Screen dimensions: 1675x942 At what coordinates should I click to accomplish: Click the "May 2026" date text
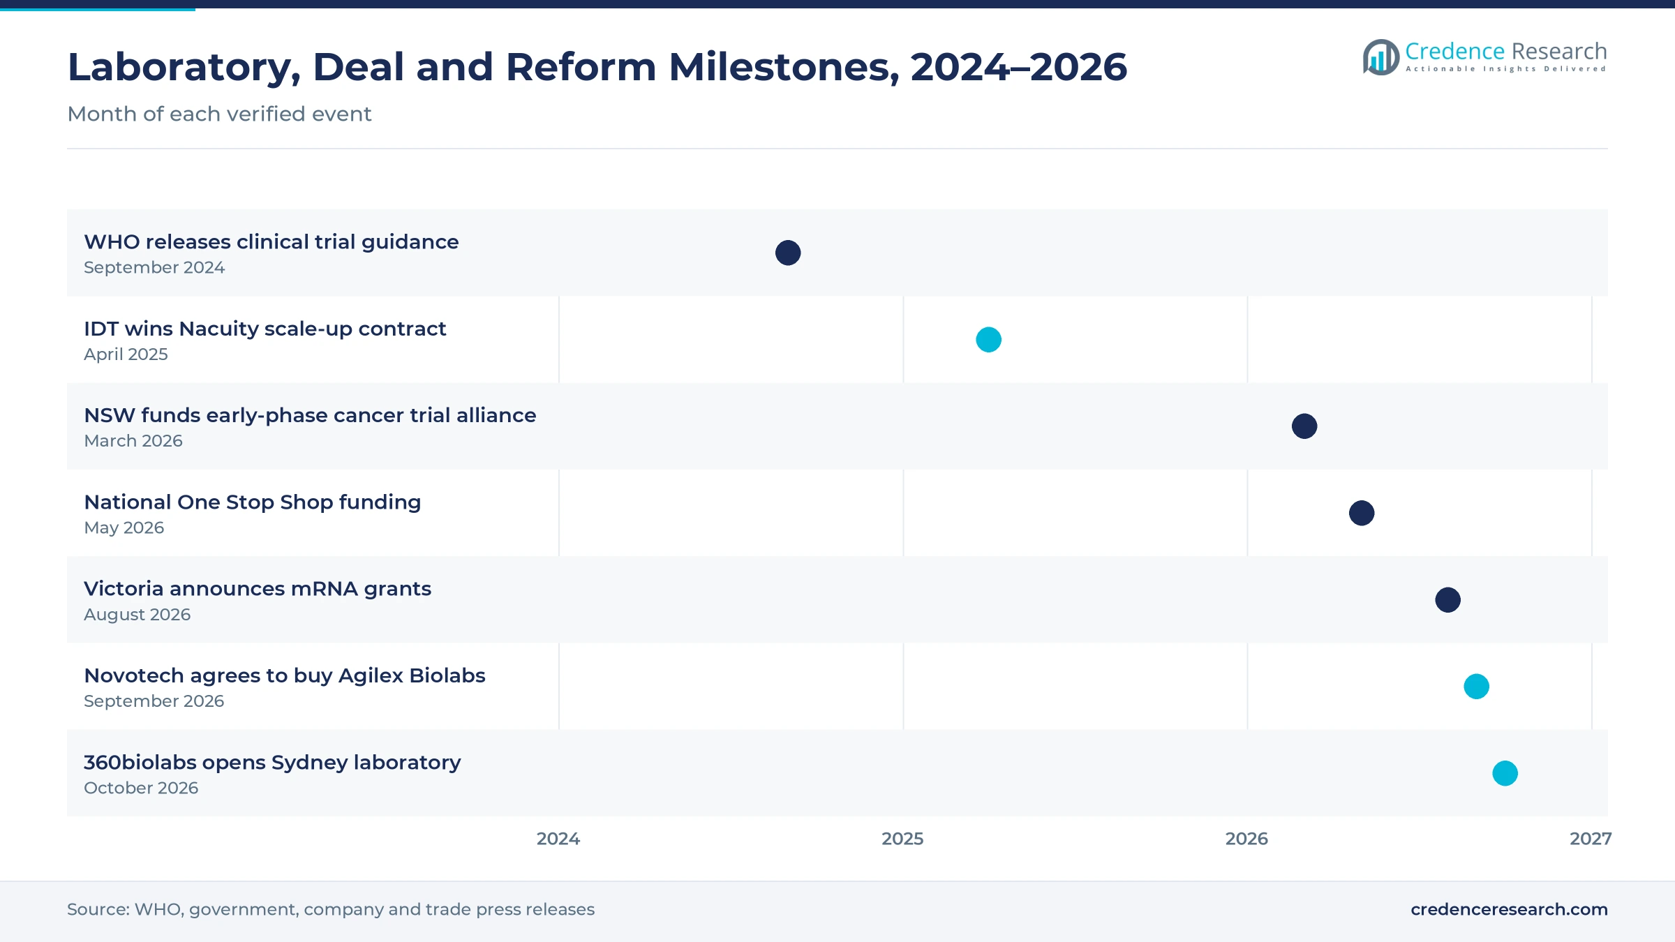click(124, 528)
